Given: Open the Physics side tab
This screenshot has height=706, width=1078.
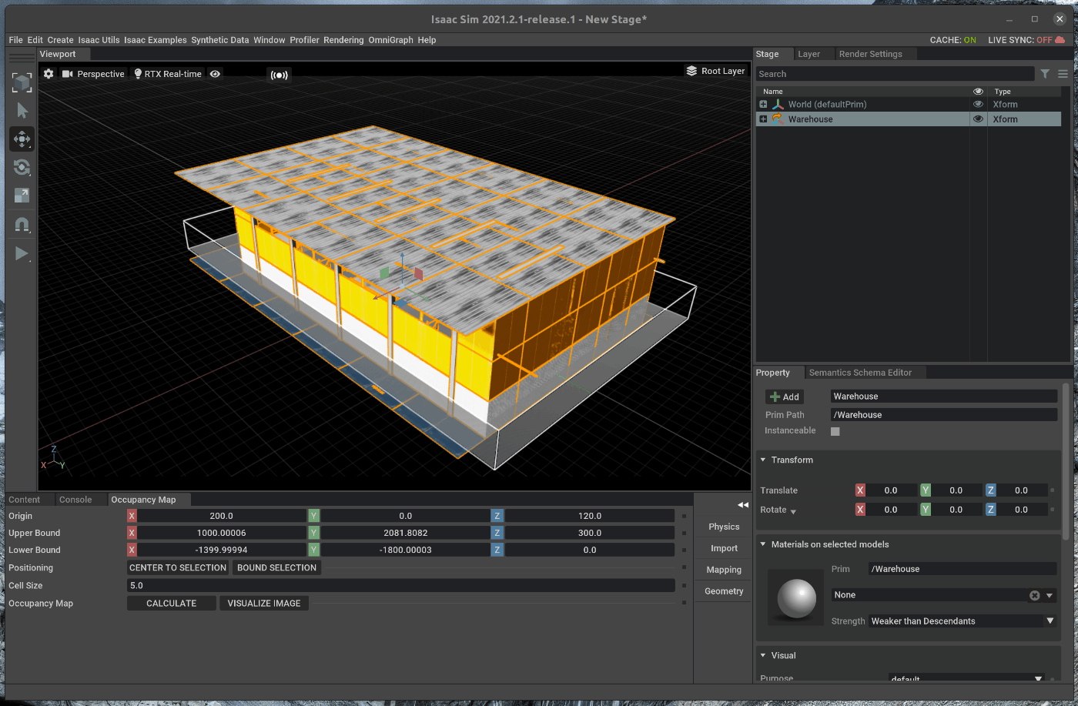Looking at the screenshot, I should click(x=724, y=527).
